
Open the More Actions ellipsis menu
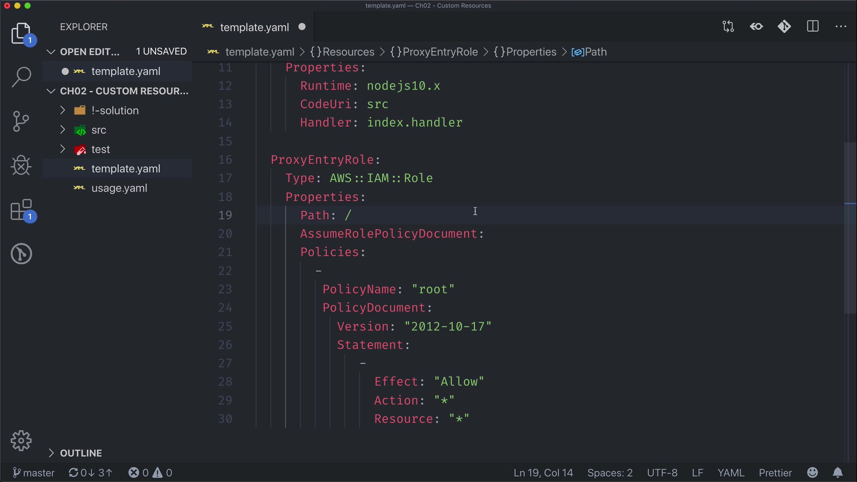[840, 27]
